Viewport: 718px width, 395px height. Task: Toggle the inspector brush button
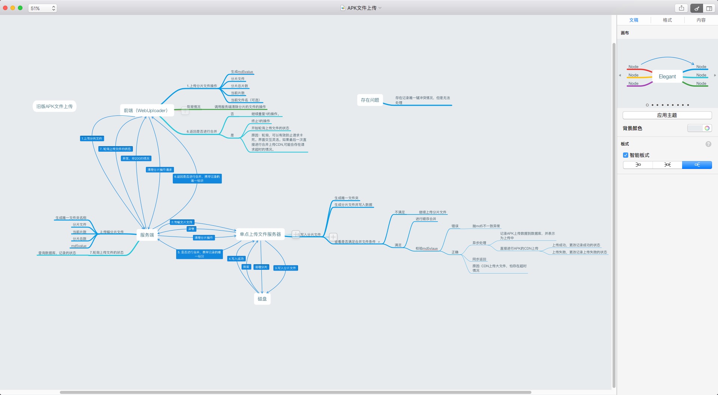point(697,8)
